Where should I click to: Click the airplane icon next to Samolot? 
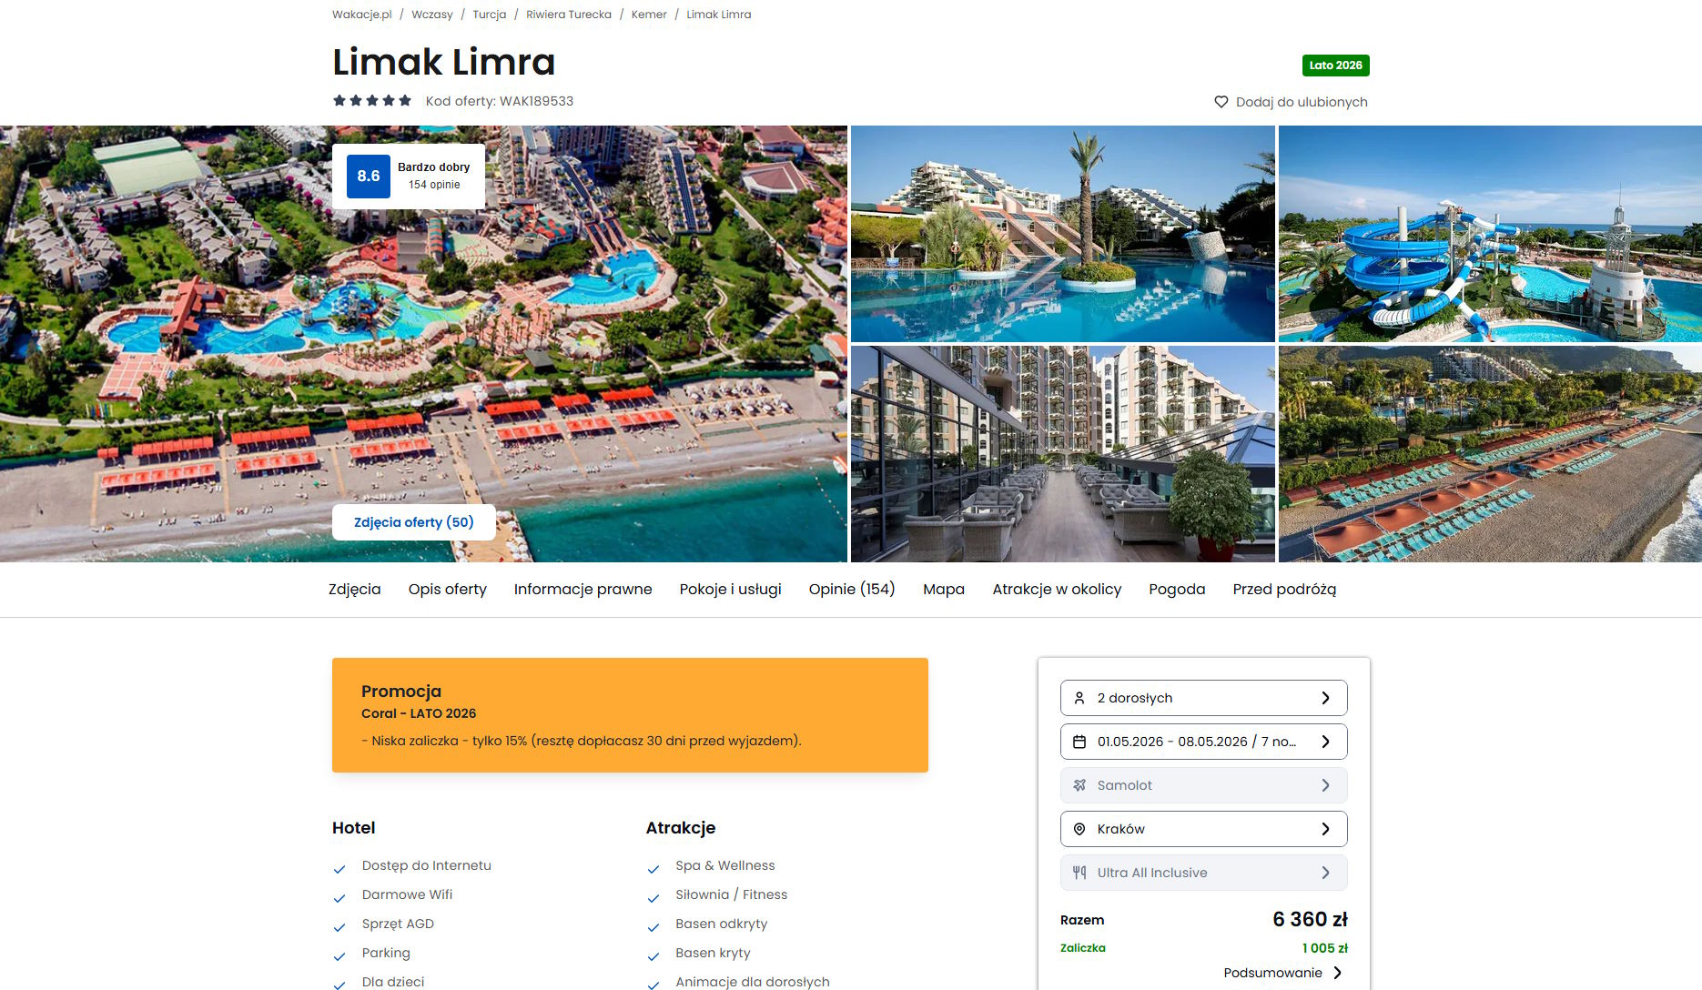(1079, 785)
